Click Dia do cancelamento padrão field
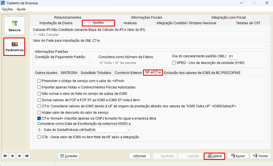Viewport: 273px width, 166px height. [233, 56]
